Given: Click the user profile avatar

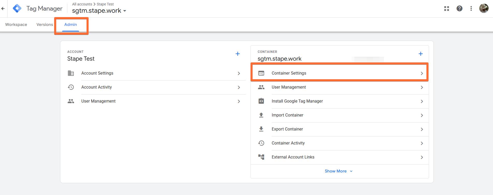Looking at the screenshot, I should (484, 8).
